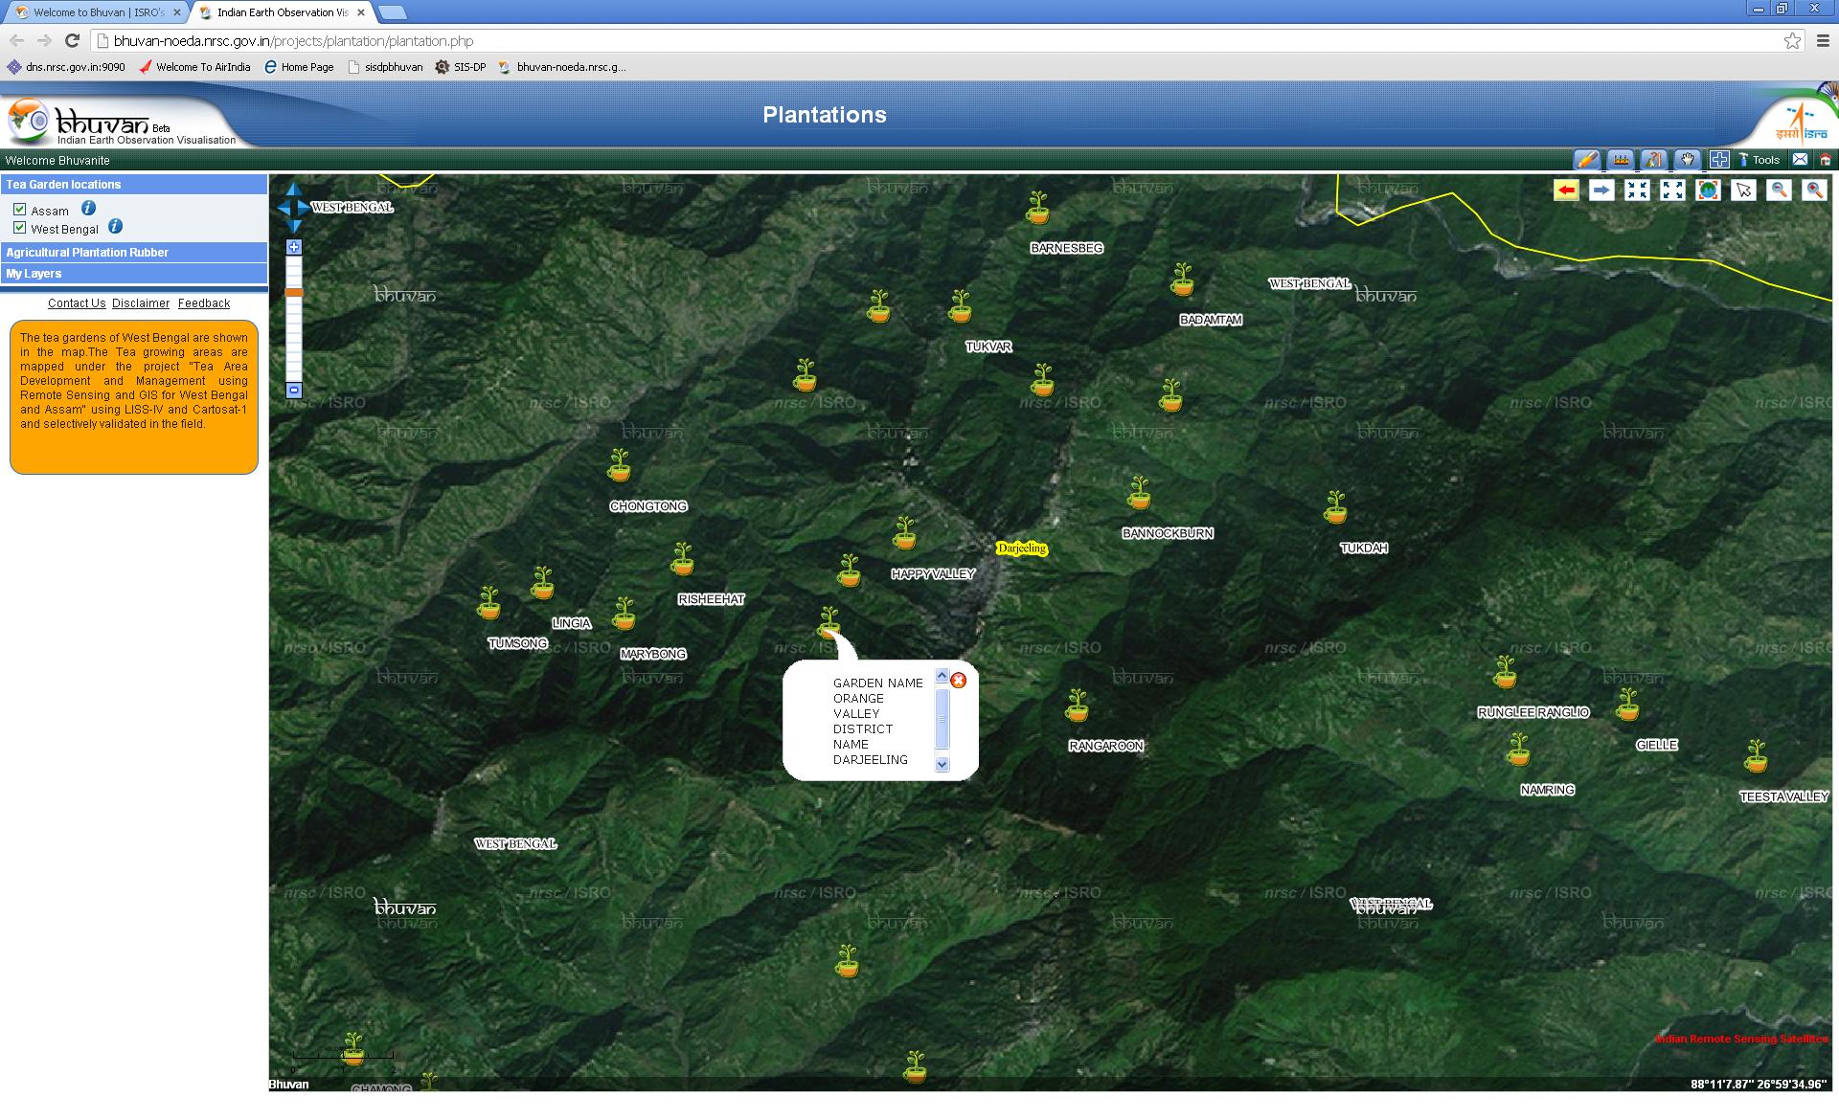Open sisdpbhuvan bookmark
The width and height of the screenshot is (1839, 1120).
tap(385, 67)
